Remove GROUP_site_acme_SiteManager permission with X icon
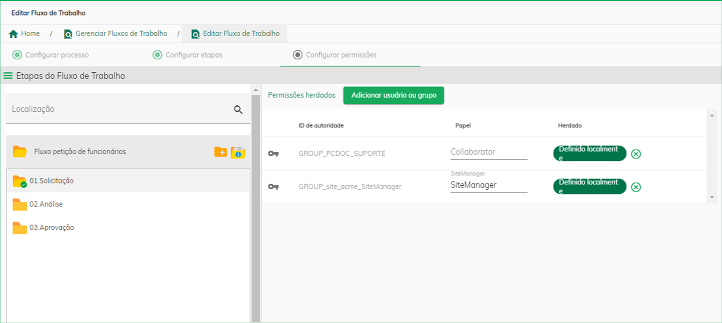Image resolution: width=722 pixels, height=323 pixels. (x=636, y=187)
